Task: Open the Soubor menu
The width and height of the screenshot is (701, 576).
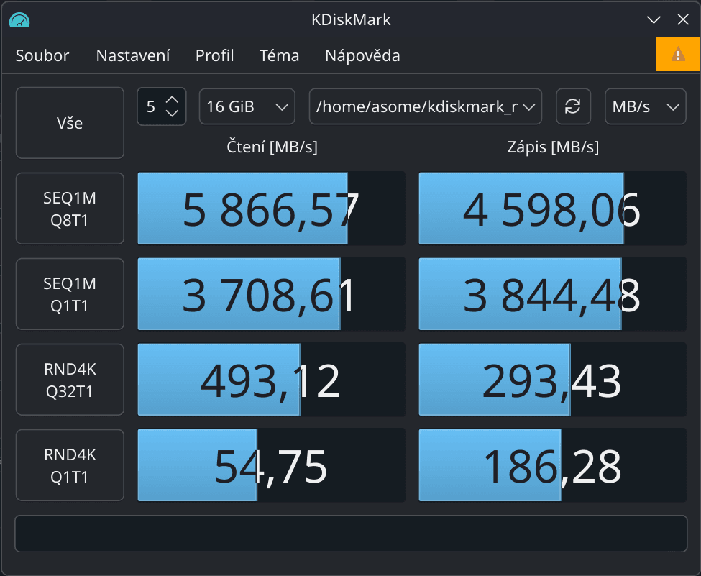Action: (42, 55)
